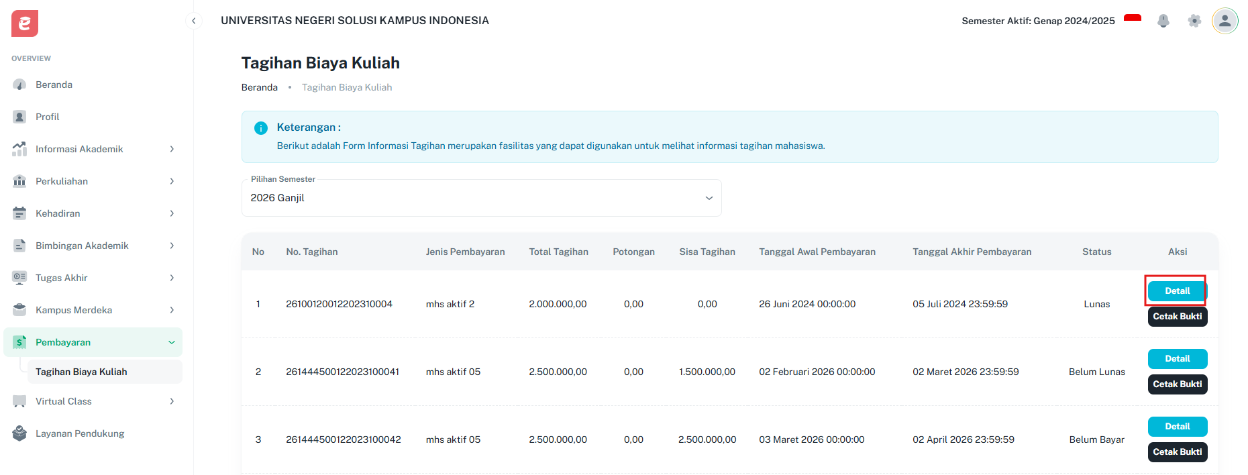Click the Kampus Merdeka icon
Viewport: 1248px width, 475px height.
pos(19,310)
